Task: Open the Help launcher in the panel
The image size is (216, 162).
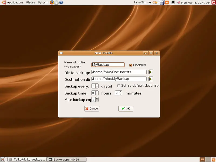Action: (61, 2)
